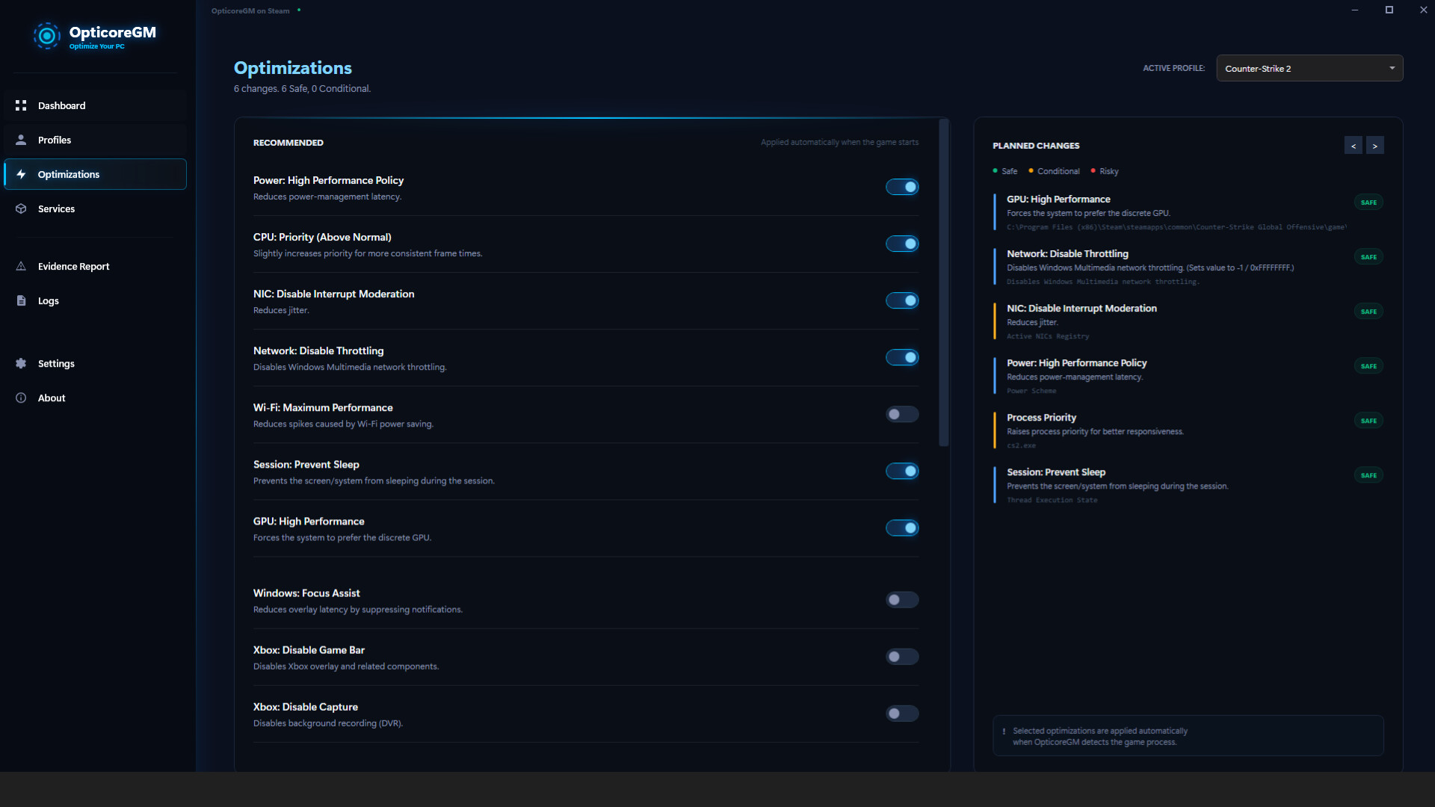Click the Evidence Report warning triangle icon
The width and height of the screenshot is (1435, 807).
pyautogui.click(x=21, y=266)
